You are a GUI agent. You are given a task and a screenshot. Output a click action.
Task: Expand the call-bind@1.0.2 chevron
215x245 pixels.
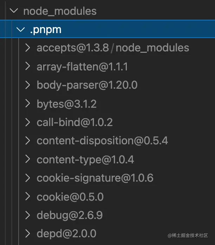[28, 122]
